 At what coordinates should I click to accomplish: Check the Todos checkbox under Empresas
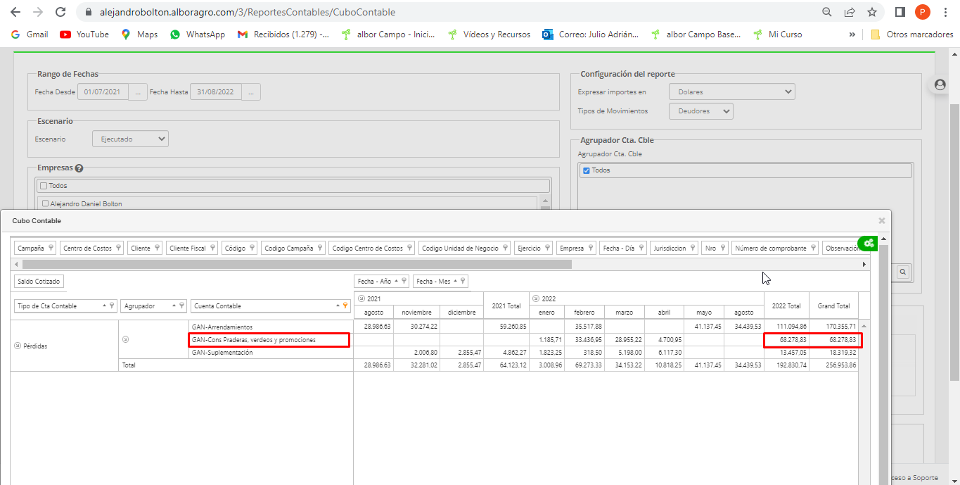point(44,186)
